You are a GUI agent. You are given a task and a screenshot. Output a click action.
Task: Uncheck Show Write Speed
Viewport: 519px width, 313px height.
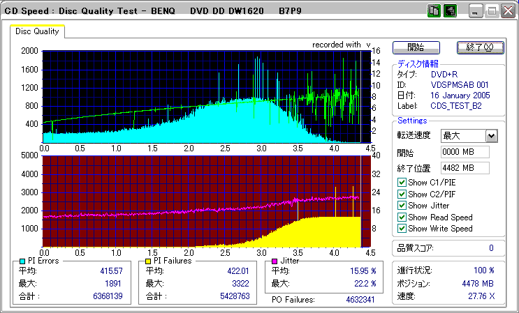tap(401, 229)
